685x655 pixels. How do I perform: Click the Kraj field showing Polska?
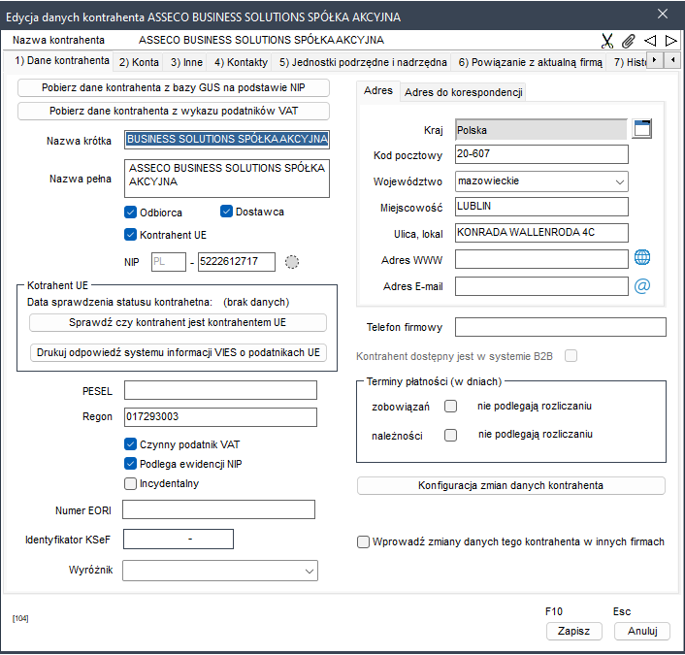(x=541, y=130)
